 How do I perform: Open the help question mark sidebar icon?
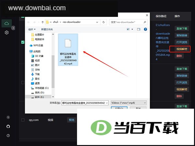pyautogui.click(x=8, y=136)
